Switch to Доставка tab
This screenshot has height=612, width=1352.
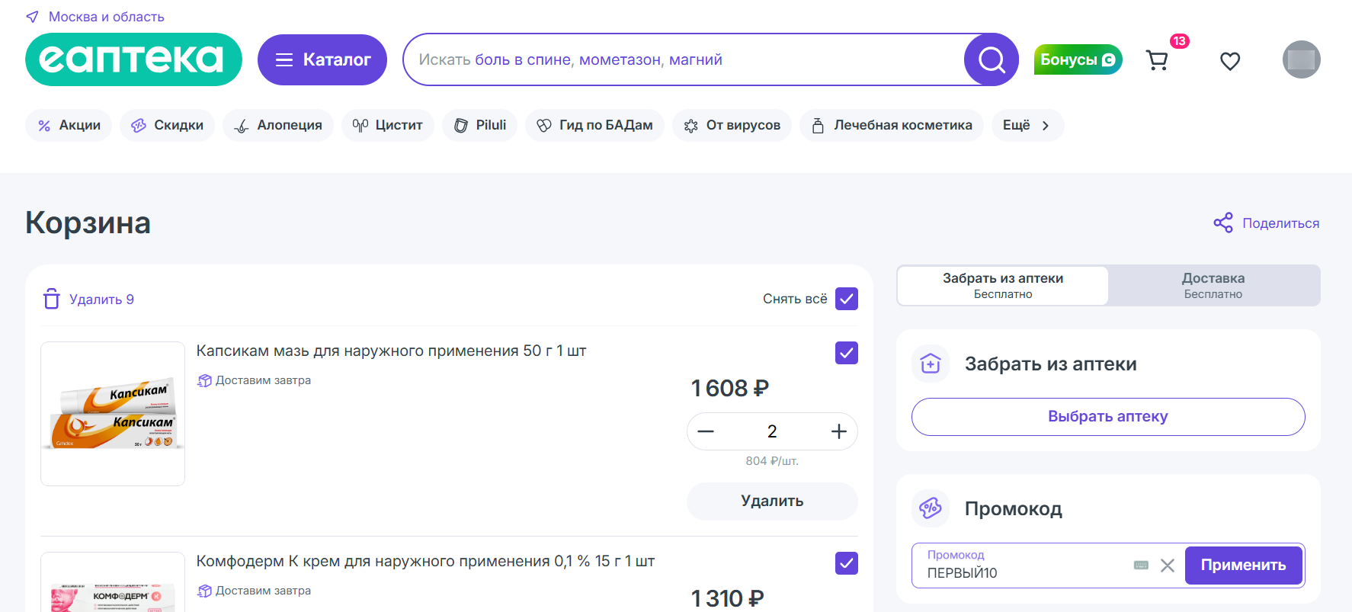(1213, 285)
